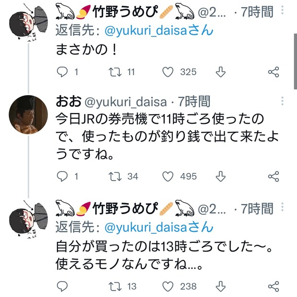Open おお's round profile photo

pyautogui.click(x=28, y=114)
